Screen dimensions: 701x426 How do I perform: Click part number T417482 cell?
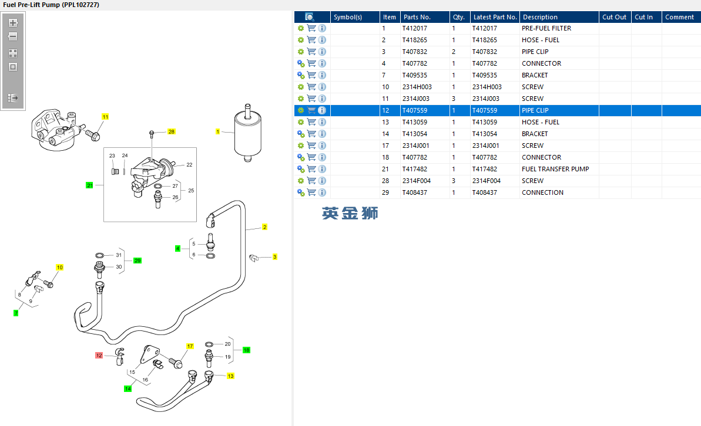[414, 169]
